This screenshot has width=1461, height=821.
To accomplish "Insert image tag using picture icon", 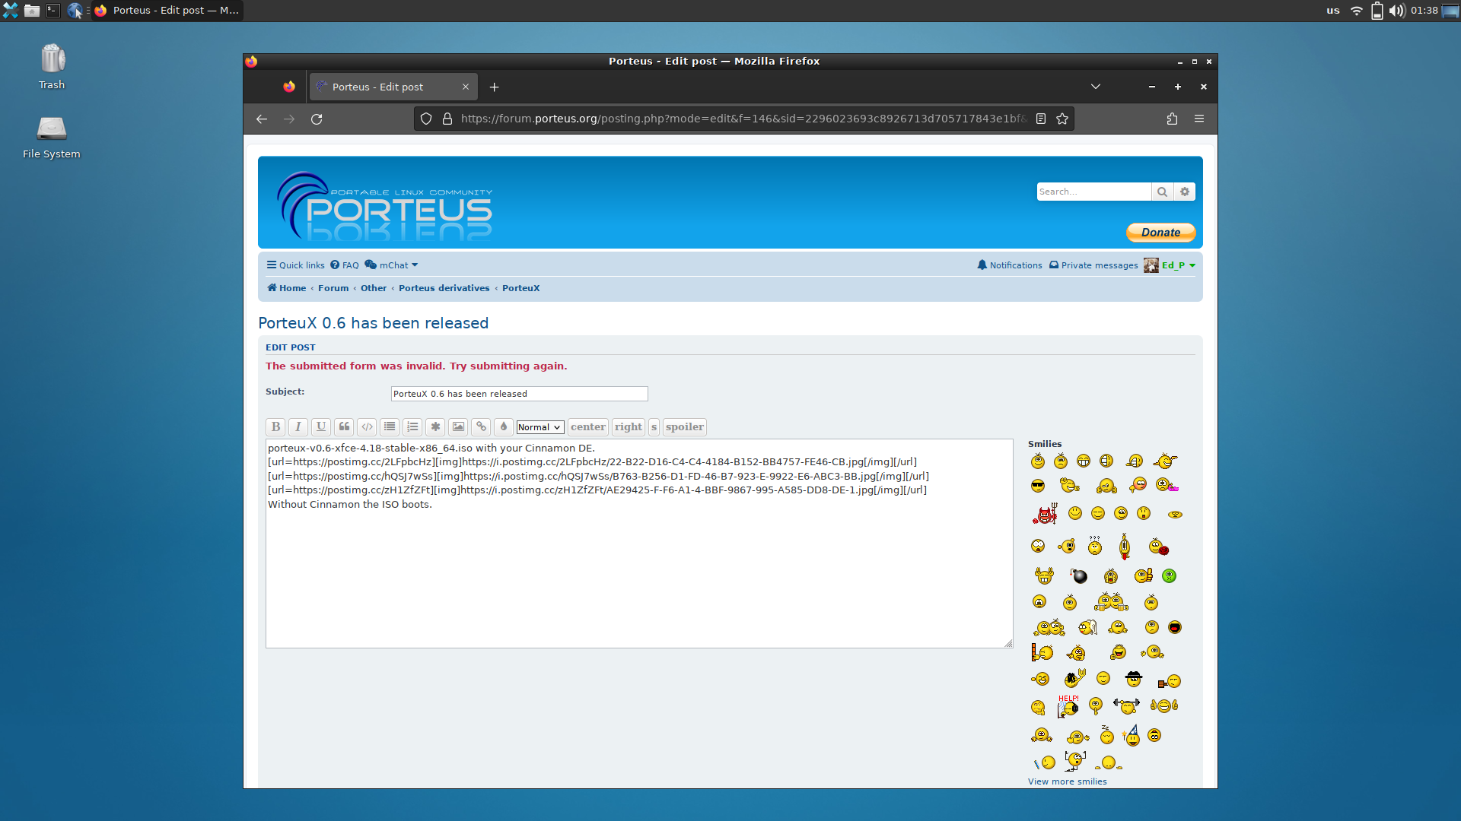I will click(458, 427).
